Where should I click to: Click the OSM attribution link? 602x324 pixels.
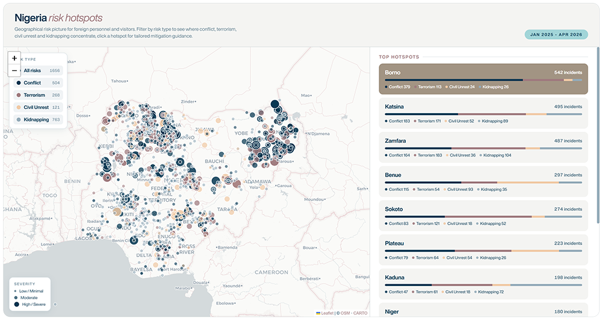click(x=345, y=313)
